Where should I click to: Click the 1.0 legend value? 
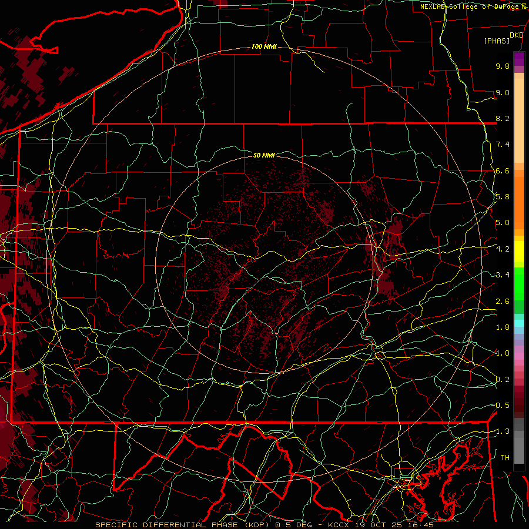click(503, 353)
